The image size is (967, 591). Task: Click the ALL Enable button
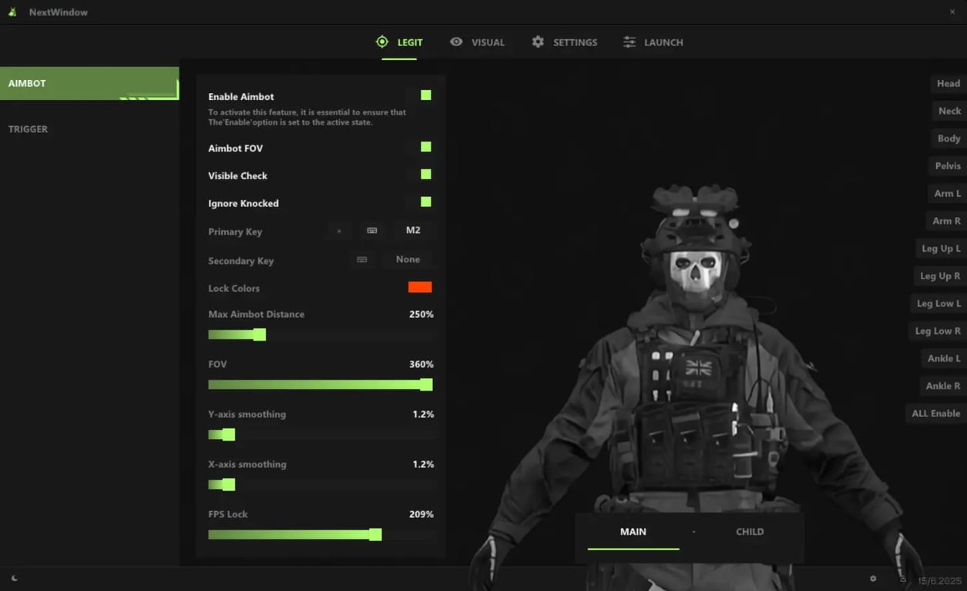coord(935,413)
